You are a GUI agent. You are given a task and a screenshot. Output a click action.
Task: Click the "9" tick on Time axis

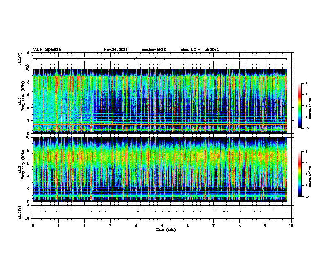pos(265,226)
